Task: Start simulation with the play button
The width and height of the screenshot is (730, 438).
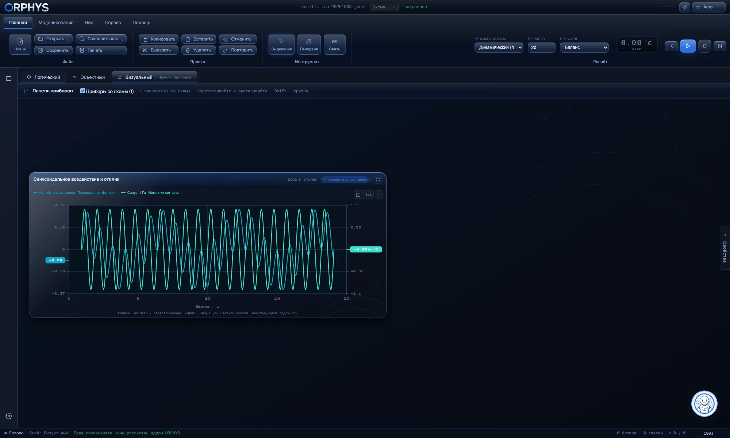Action: coord(688,46)
